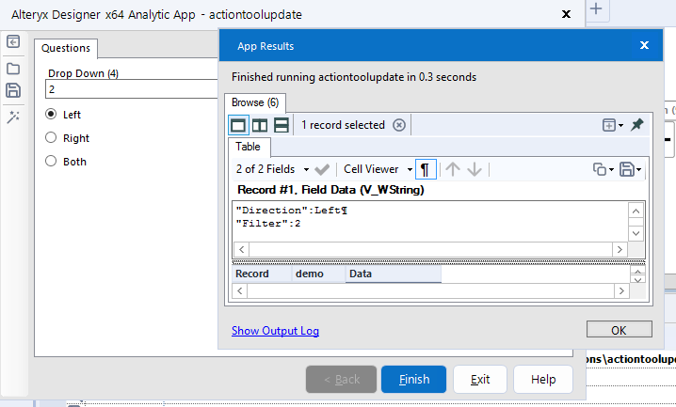Open the save results dropdown
Screen dimensions: 676x407
point(630,169)
